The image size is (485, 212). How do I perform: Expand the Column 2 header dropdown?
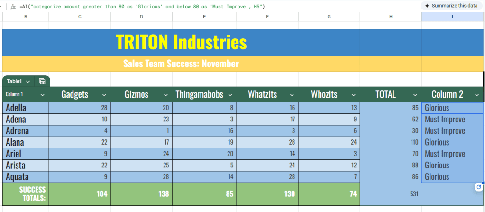pyautogui.click(x=476, y=94)
